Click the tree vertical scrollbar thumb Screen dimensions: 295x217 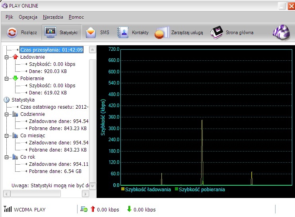[92, 121]
